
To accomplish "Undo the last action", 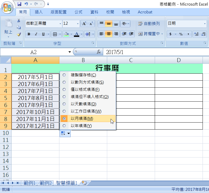I will point(26,4).
